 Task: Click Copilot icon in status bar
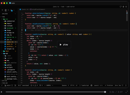coord(92,85)
